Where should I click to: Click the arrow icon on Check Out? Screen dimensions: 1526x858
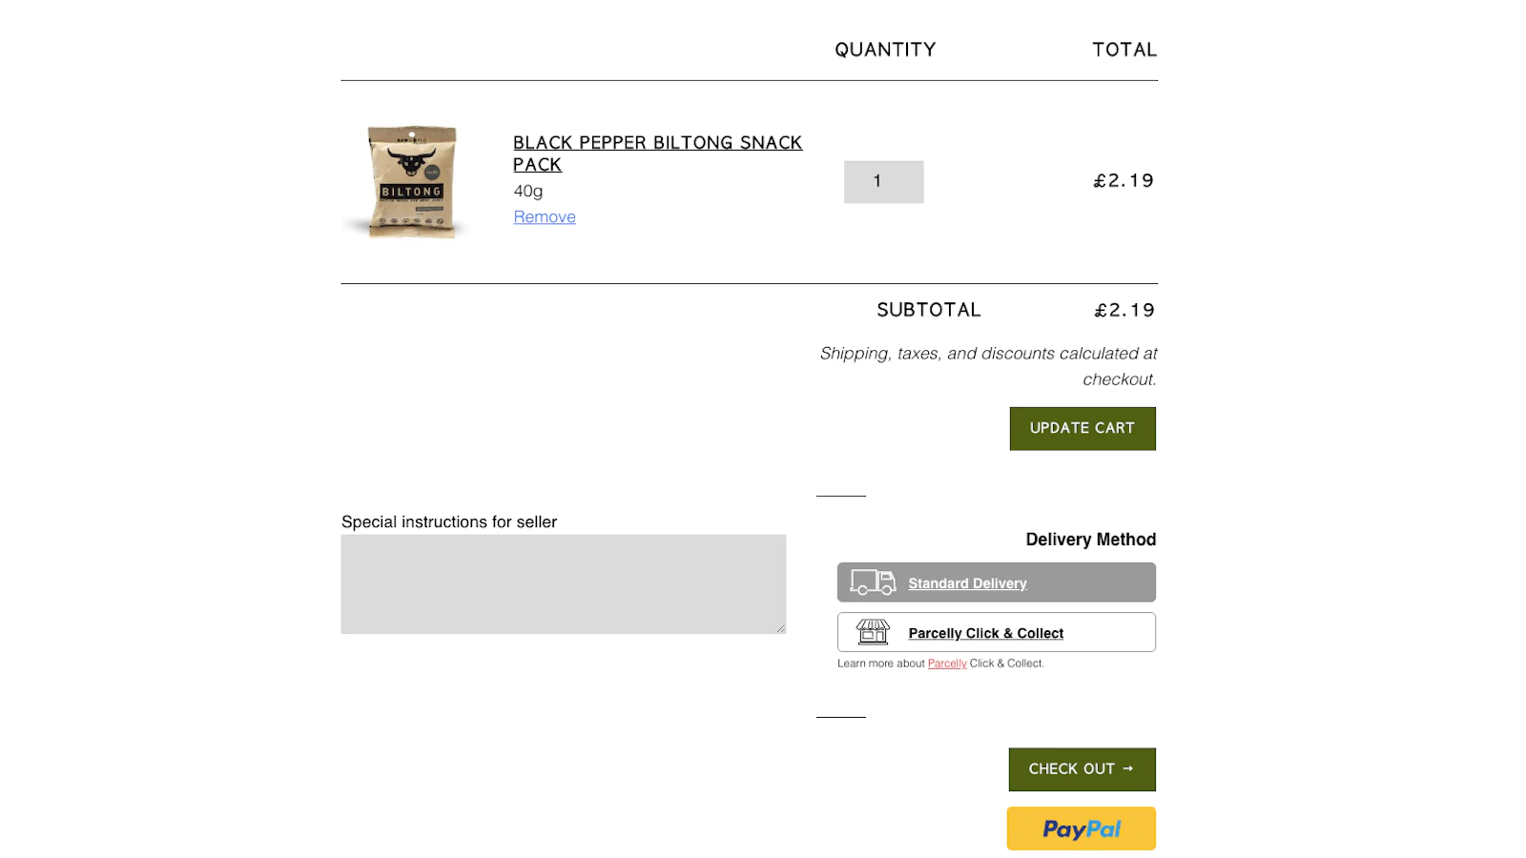[x=1128, y=768]
